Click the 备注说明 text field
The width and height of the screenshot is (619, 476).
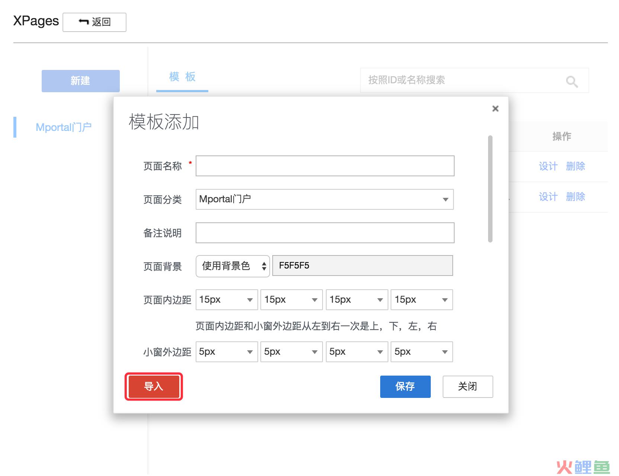325,233
